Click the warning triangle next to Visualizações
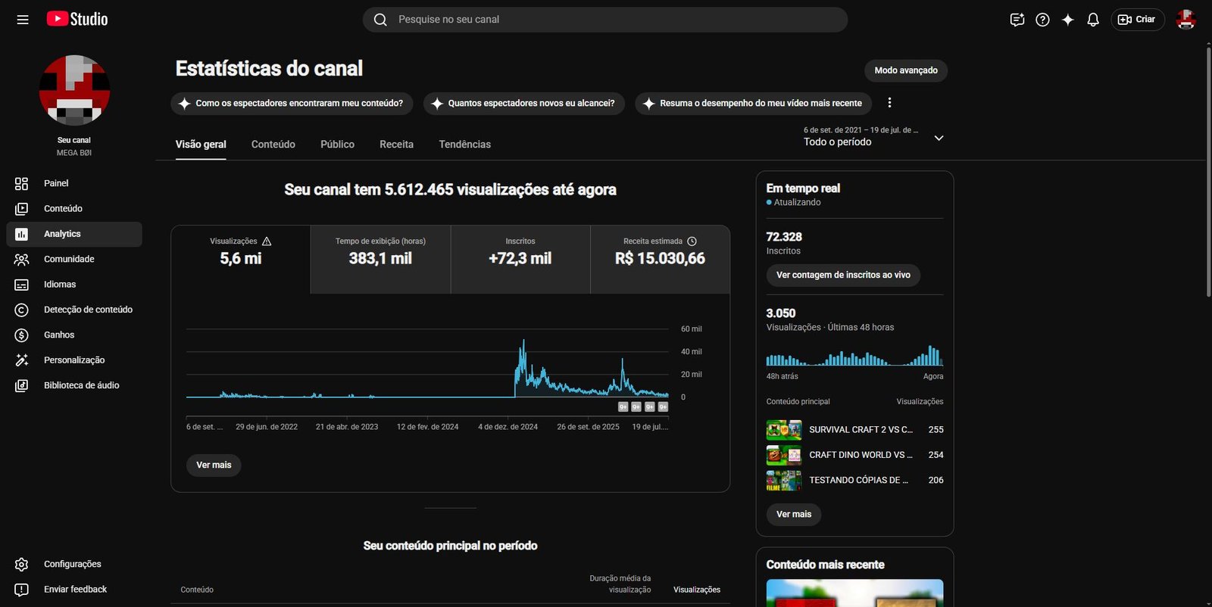 click(x=267, y=241)
